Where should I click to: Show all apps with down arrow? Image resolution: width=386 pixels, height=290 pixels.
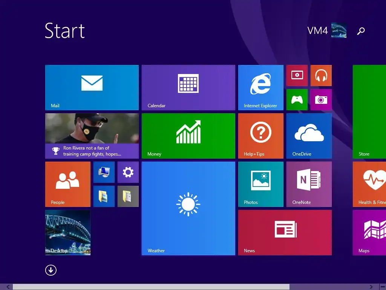click(x=51, y=270)
